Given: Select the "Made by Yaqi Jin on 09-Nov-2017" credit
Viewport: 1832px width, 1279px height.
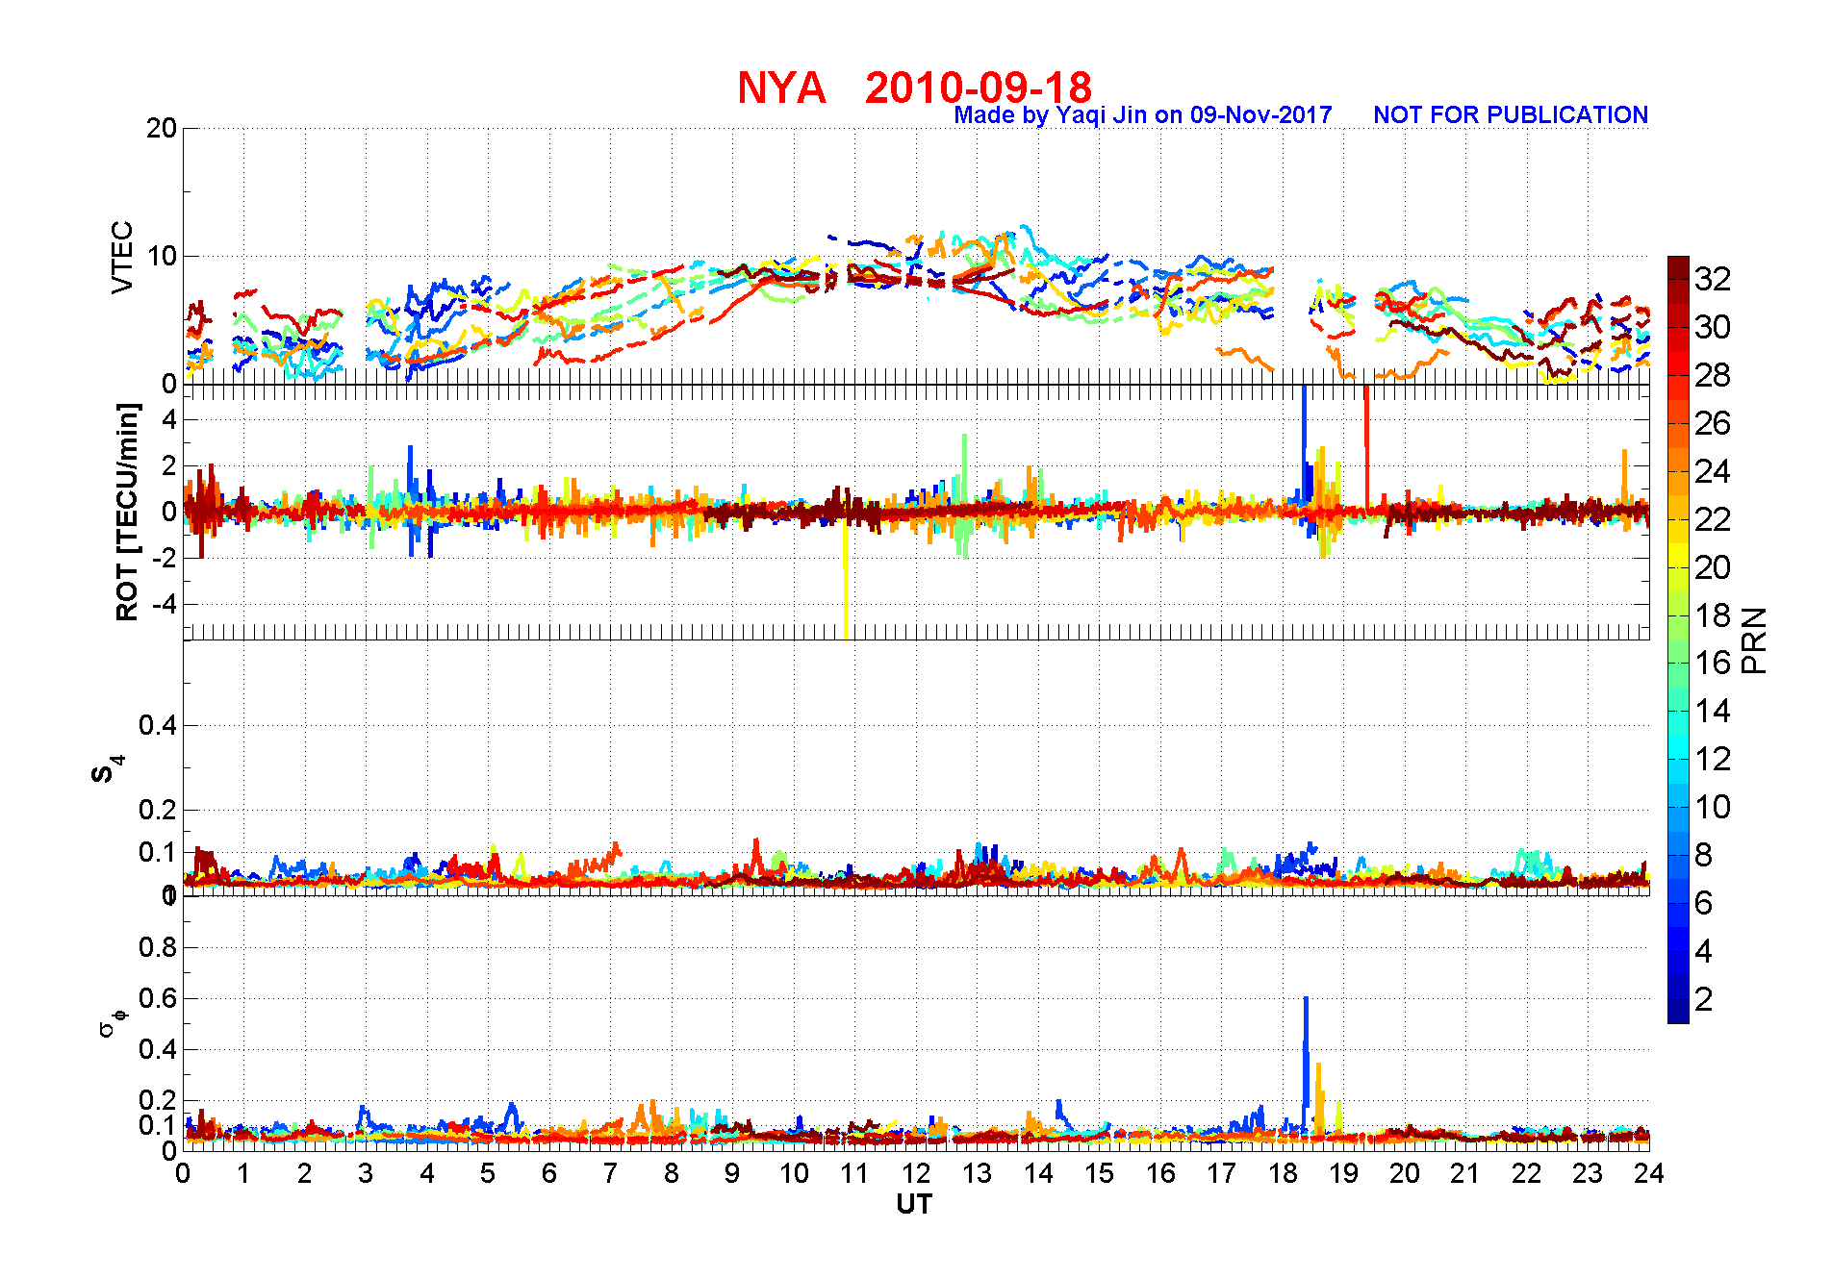Looking at the screenshot, I should [x=1142, y=115].
